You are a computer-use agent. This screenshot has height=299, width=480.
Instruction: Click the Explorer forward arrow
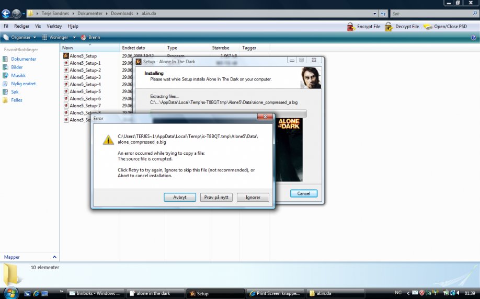(16, 14)
